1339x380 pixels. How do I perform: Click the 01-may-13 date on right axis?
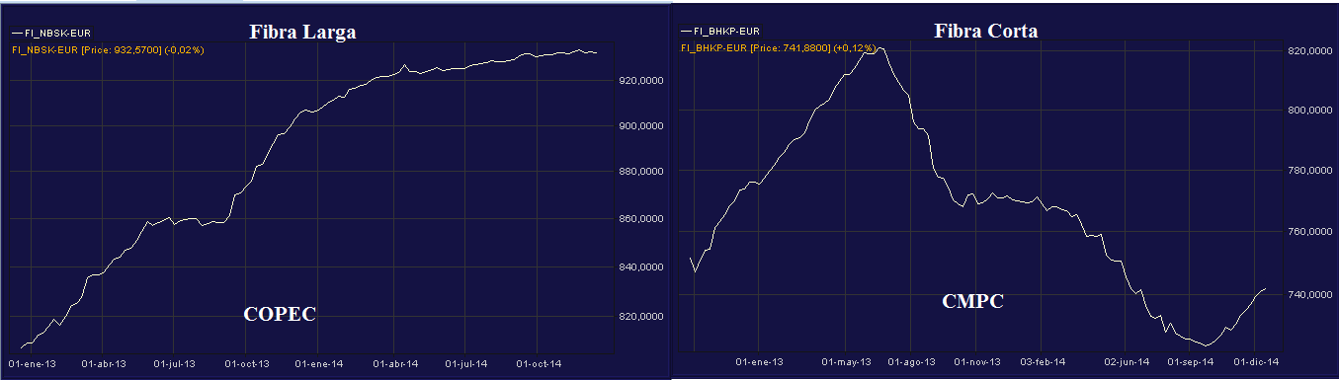(x=845, y=362)
